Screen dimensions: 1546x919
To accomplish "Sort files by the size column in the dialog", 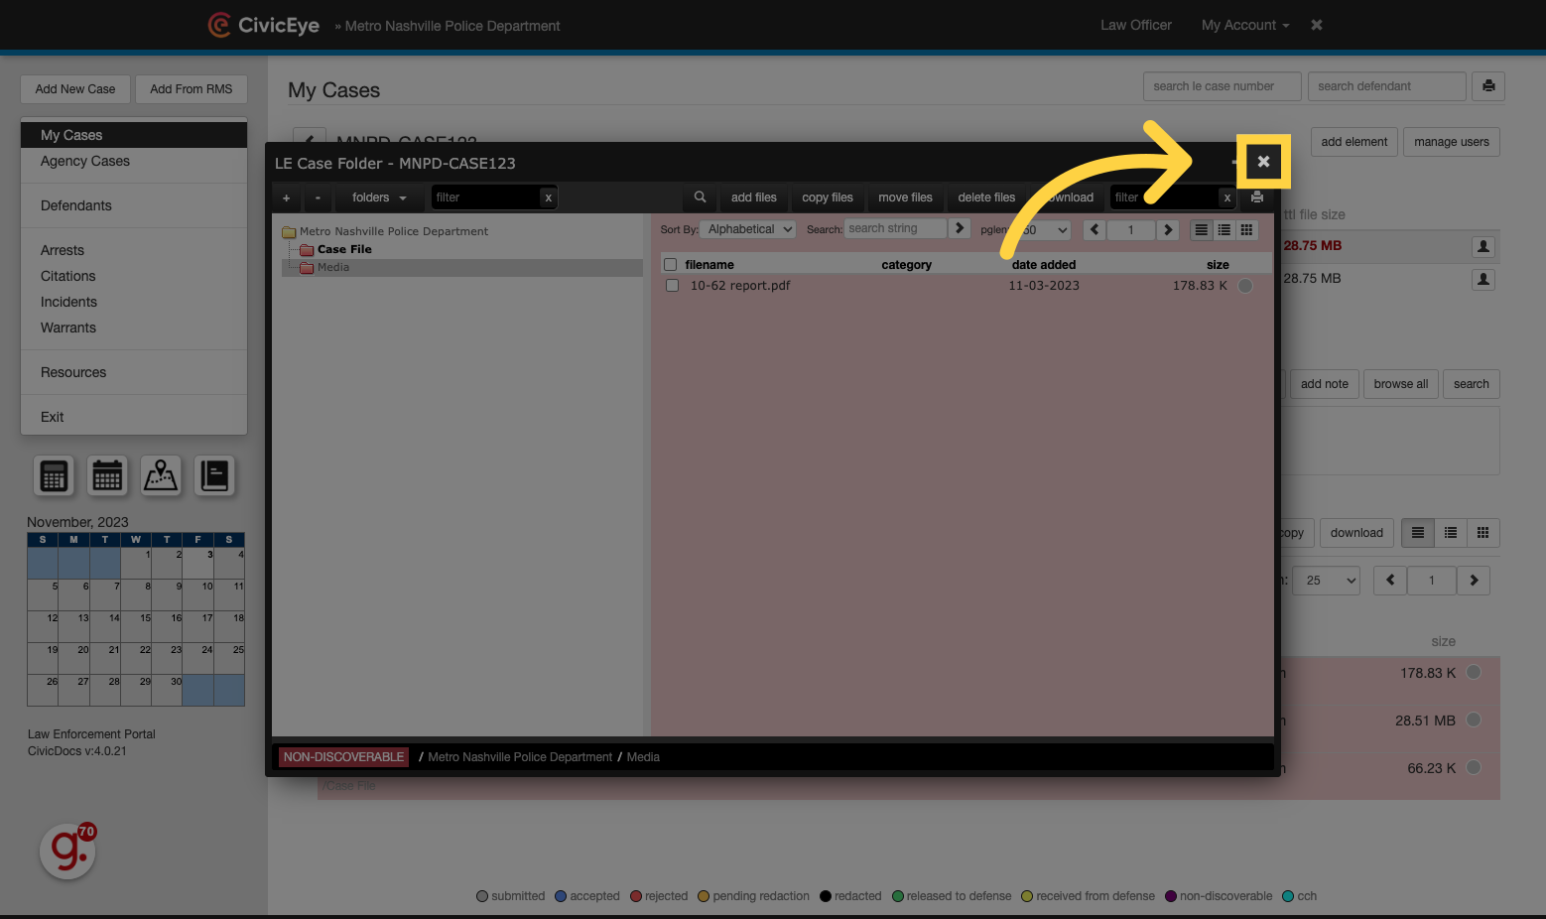I will (1218, 265).
